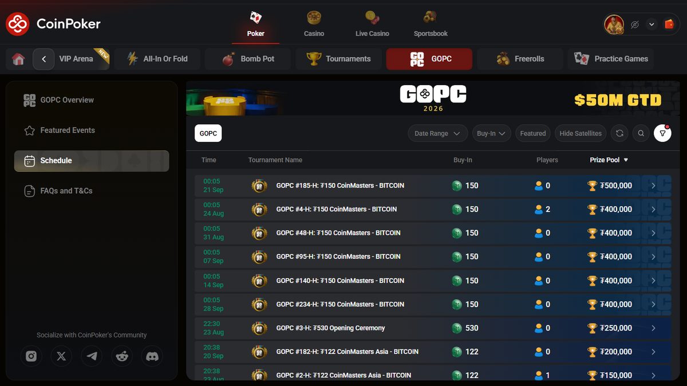Viewport: 687px width, 386px height.
Task: Expand arrow for GOPC #182-H row
Action: [x=653, y=352]
